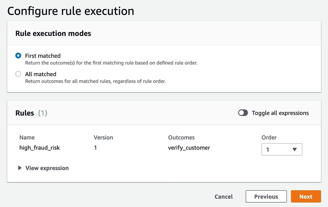Open the Order dropdown for high_fraud_risk
The image size is (328, 207).
pyautogui.click(x=282, y=149)
